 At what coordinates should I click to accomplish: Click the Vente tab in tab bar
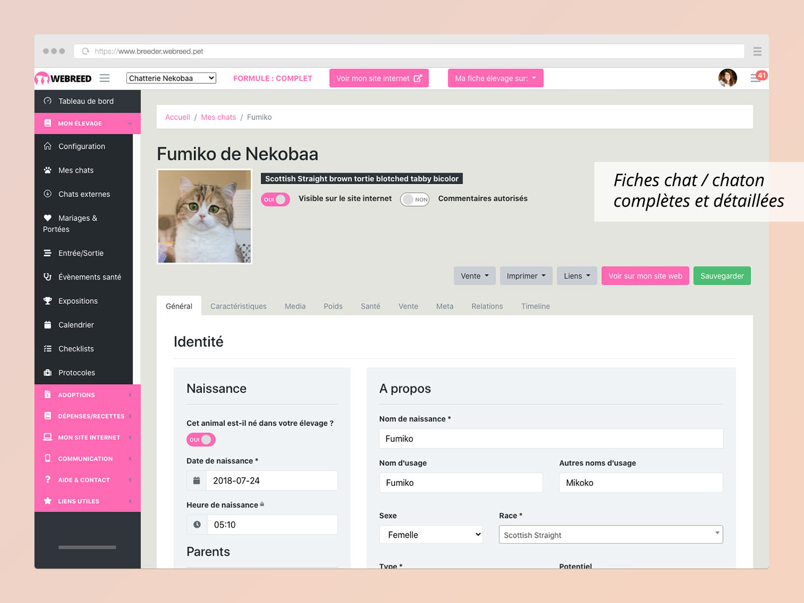point(408,306)
